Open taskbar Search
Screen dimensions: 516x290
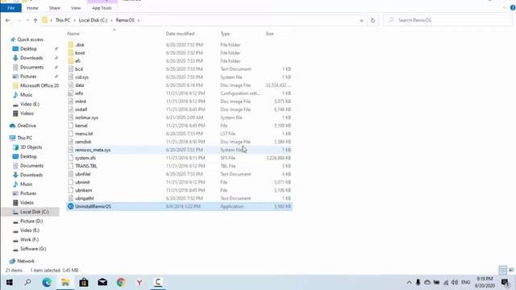click(27, 283)
